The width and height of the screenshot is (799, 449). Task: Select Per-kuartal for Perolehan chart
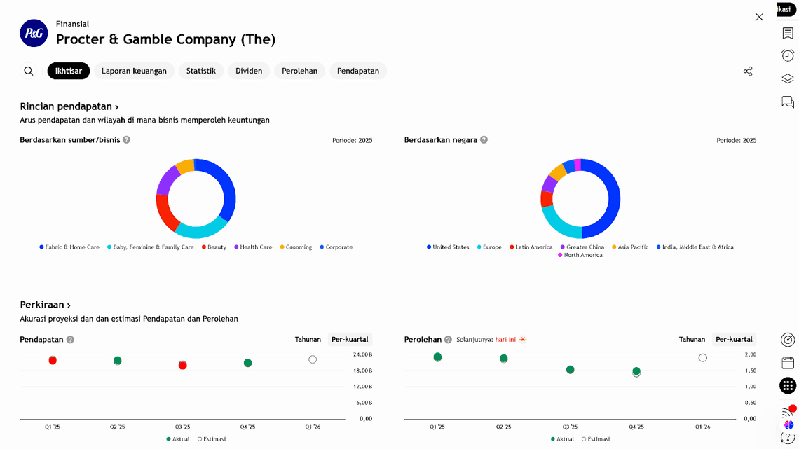[x=734, y=340]
